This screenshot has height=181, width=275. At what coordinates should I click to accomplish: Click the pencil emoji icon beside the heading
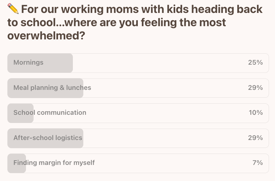click(x=13, y=9)
